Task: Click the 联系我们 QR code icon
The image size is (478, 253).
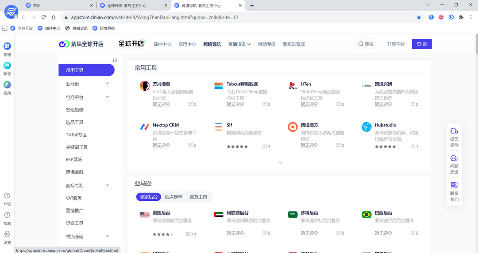Action: (x=454, y=185)
